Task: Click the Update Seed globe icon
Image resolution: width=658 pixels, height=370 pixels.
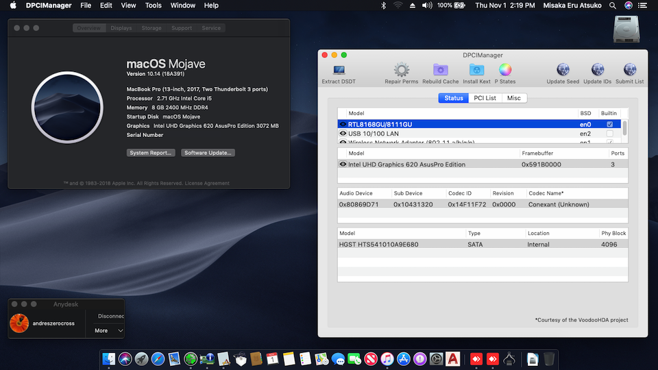Action: point(563,70)
